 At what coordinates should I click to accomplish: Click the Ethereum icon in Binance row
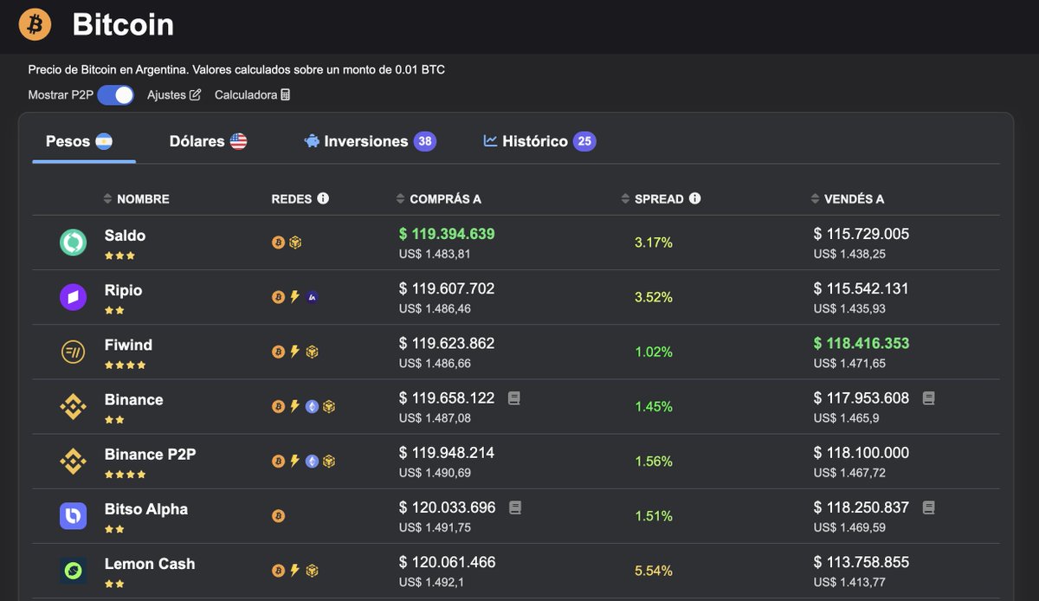[x=312, y=406]
